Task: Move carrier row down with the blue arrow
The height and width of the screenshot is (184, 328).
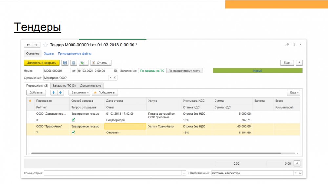Action: [60, 92]
